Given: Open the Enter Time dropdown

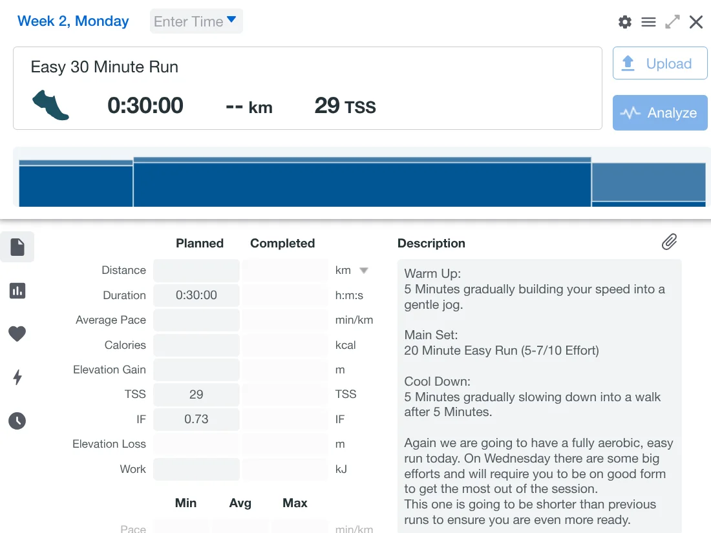Looking at the screenshot, I should [196, 21].
